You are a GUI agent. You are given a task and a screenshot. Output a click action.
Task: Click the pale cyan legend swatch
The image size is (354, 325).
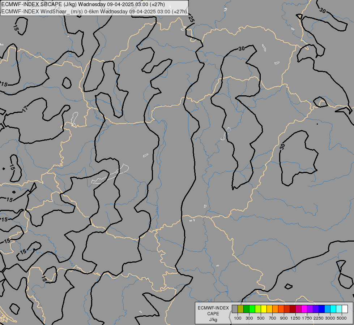[x=339, y=309]
